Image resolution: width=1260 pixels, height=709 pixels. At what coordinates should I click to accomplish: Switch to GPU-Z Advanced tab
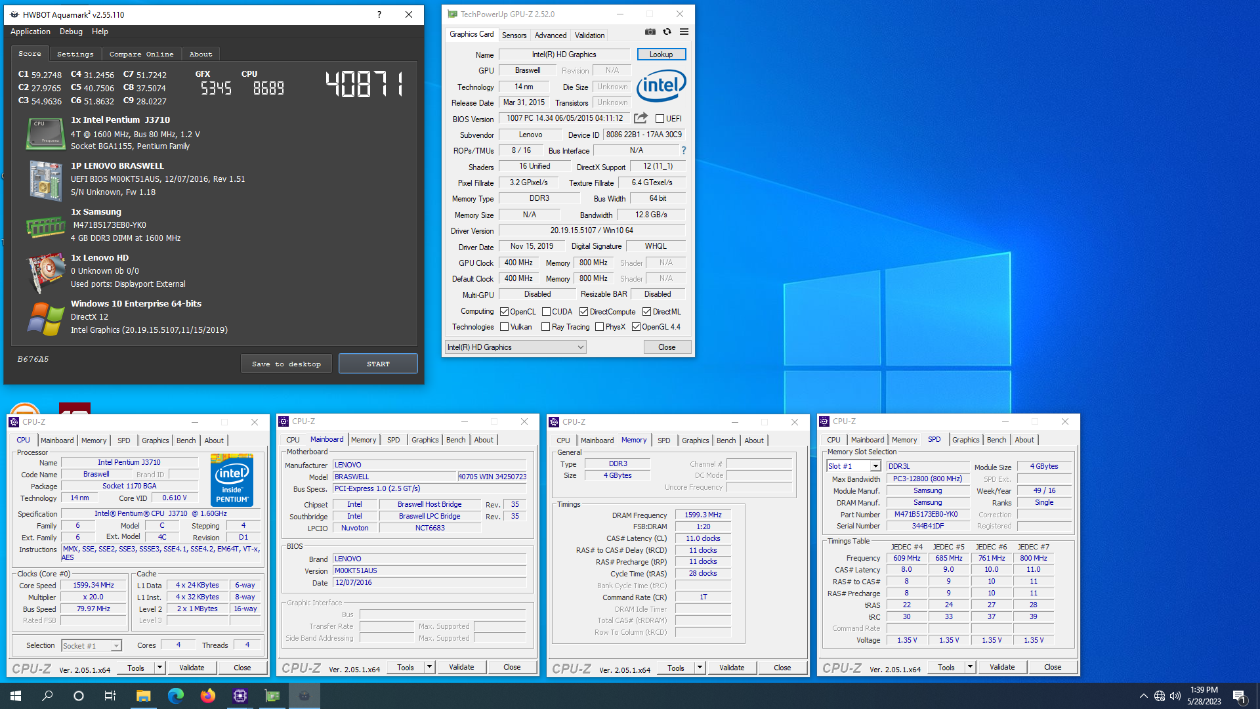click(x=550, y=35)
